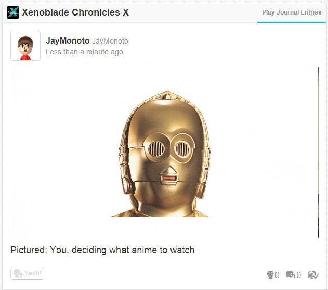Open the 'Less than a minute ago' timestamp
This screenshot has height=290, width=328.
[84, 52]
